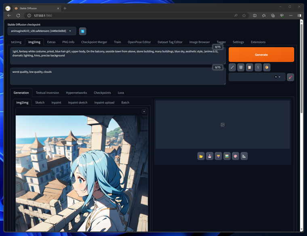Switch to the Inpaint upload tab

(x=104, y=103)
